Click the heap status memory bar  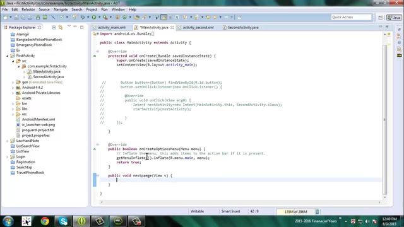click(295, 212)
